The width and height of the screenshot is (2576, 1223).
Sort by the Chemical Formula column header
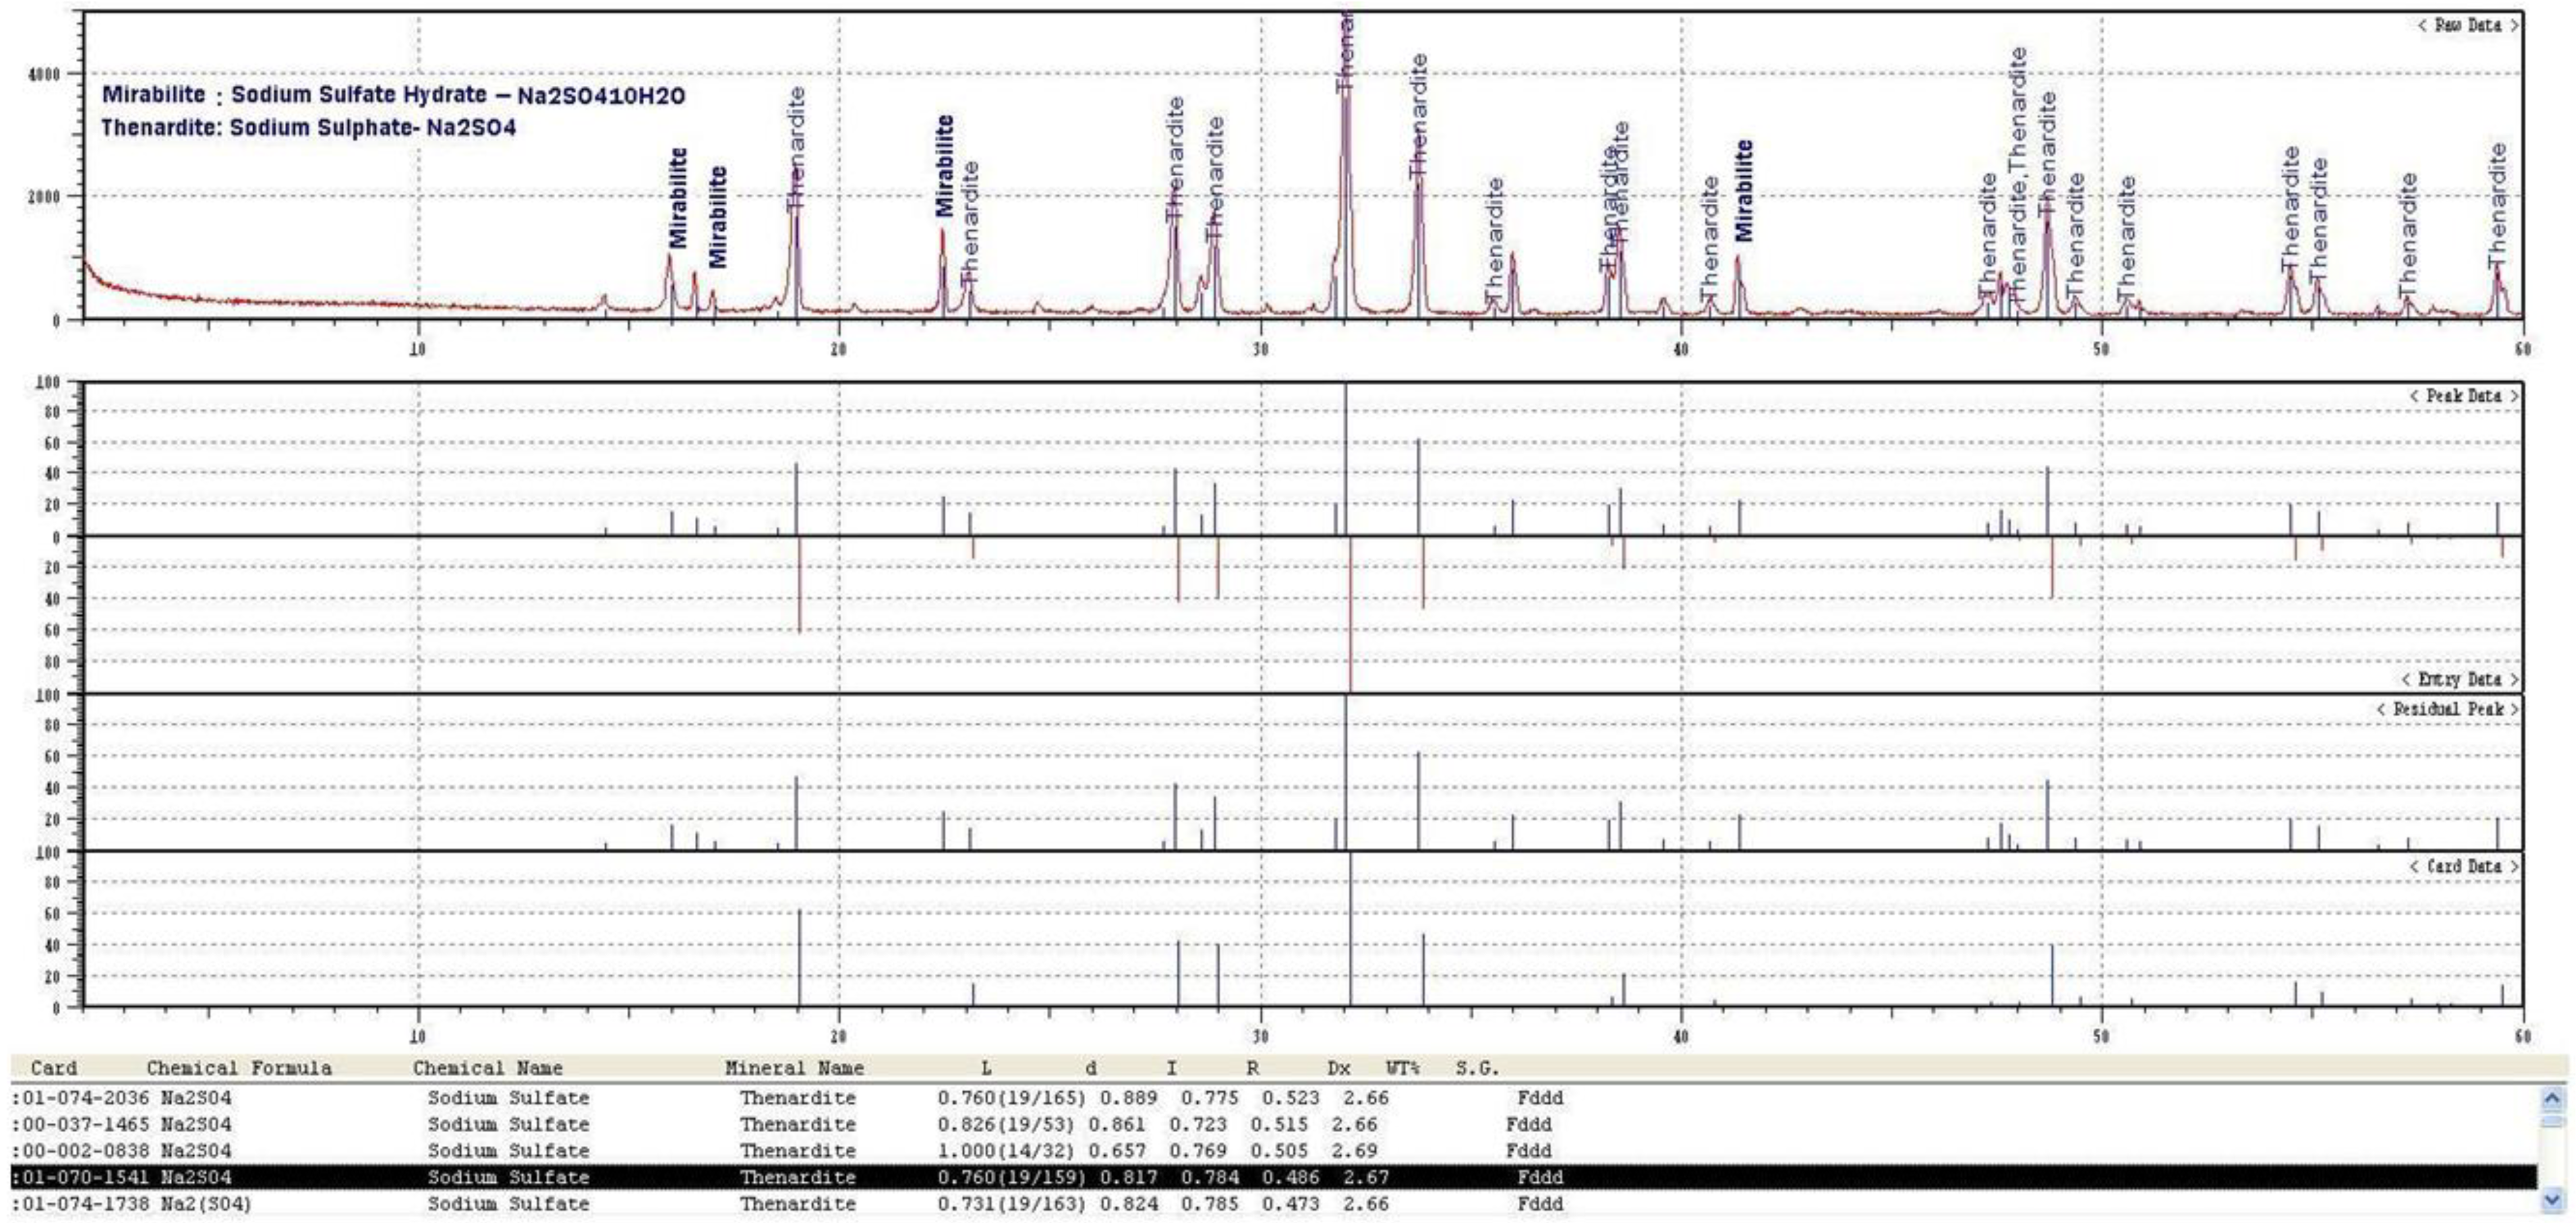tap(238, 1068)
